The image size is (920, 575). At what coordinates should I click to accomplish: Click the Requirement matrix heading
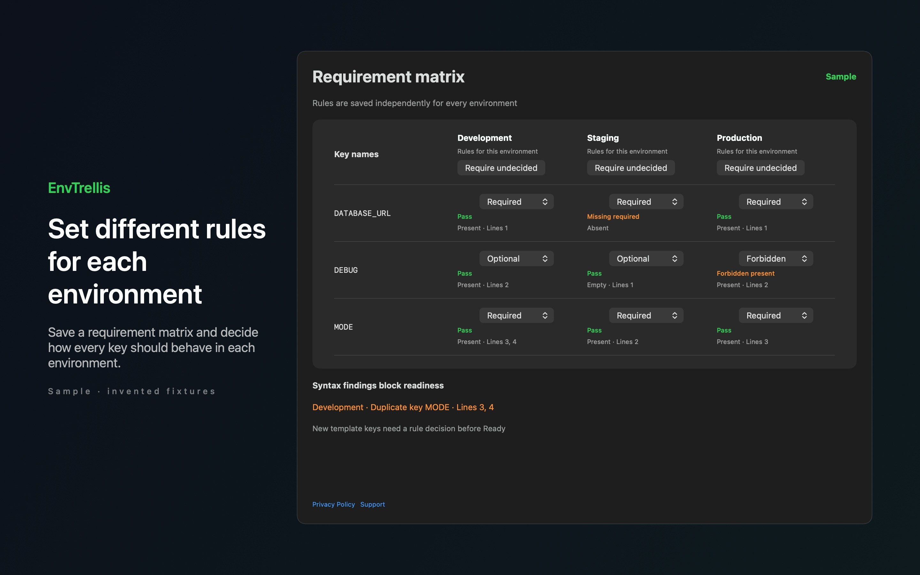(388, 76)
